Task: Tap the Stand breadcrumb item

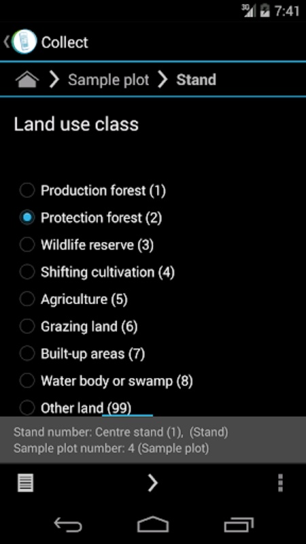Action: coord(196,80)
